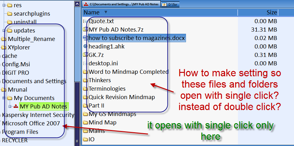This screenshot has height=146, width=294.
Task: Click the archive icon of GK.7z
Action: pyautogui.click(x=86, y=55)
